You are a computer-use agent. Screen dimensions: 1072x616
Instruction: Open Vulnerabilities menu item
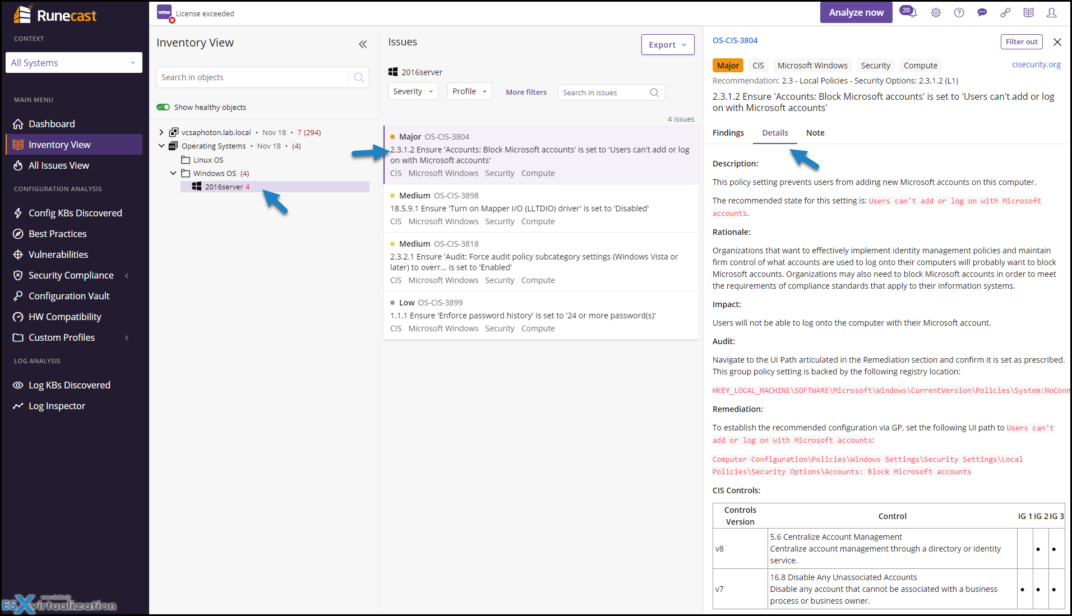point(74,254)
